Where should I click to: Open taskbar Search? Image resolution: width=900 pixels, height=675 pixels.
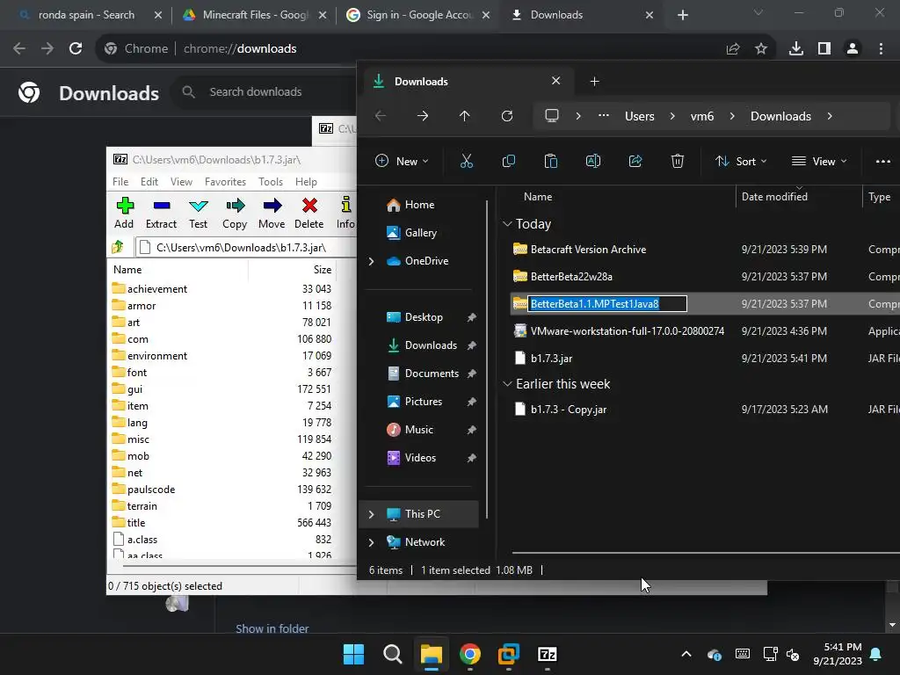pos(393,654)
